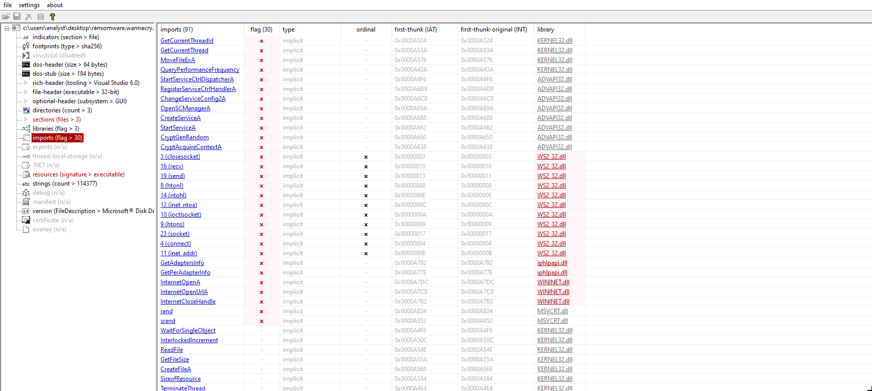Click the resources icon in tree
This screenshot has width=872, height=391.
coord(26,174)
